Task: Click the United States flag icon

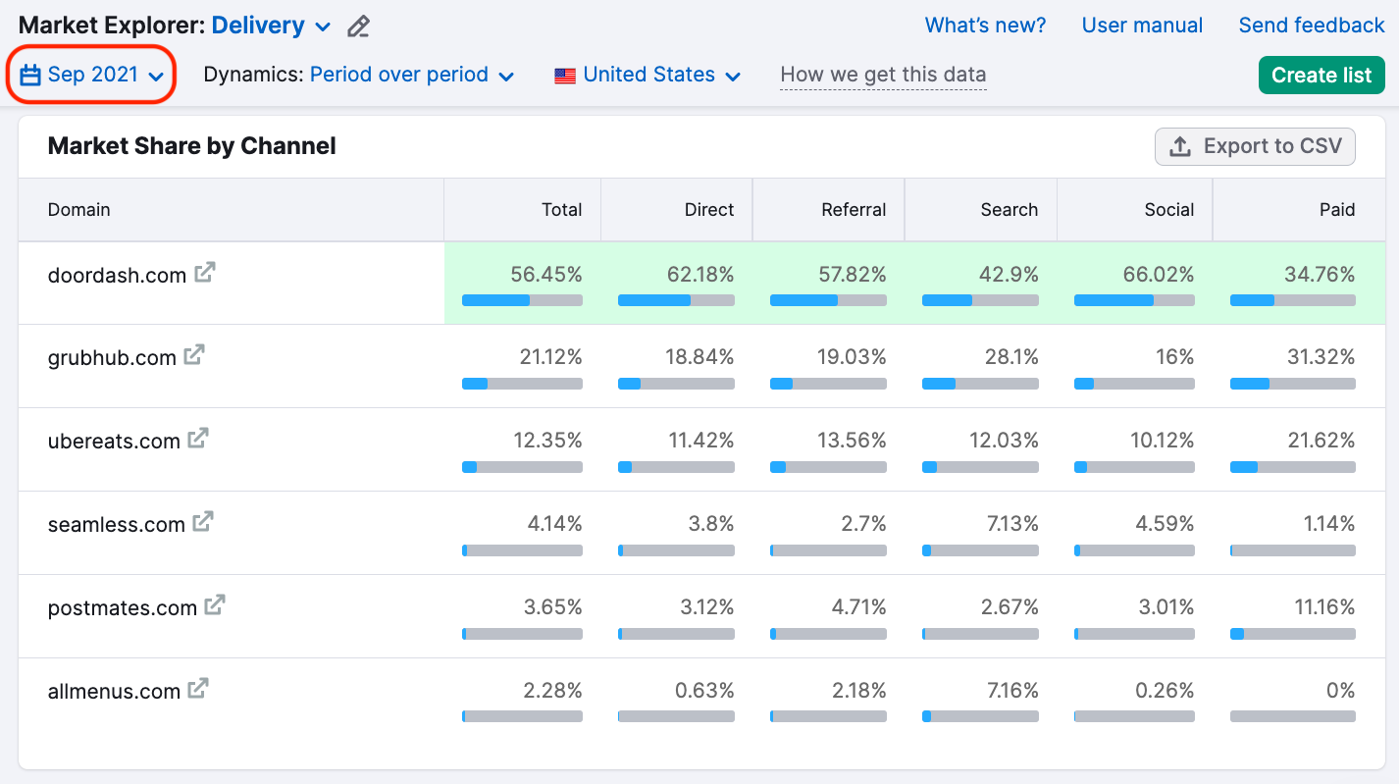Action: tap(565, 76)
